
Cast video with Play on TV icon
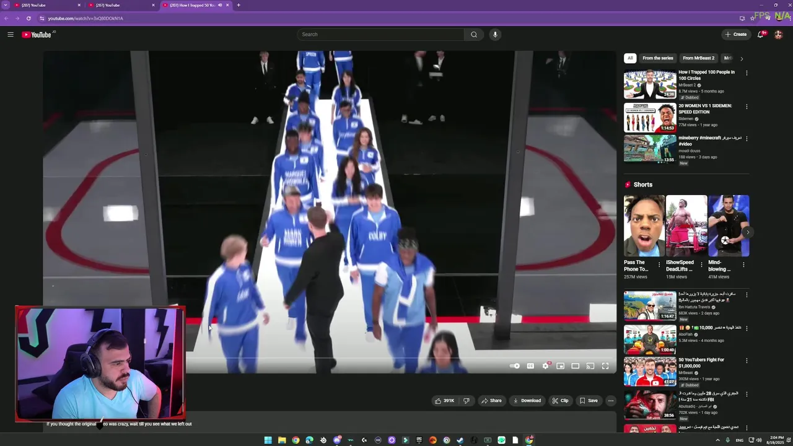[590, 366]
